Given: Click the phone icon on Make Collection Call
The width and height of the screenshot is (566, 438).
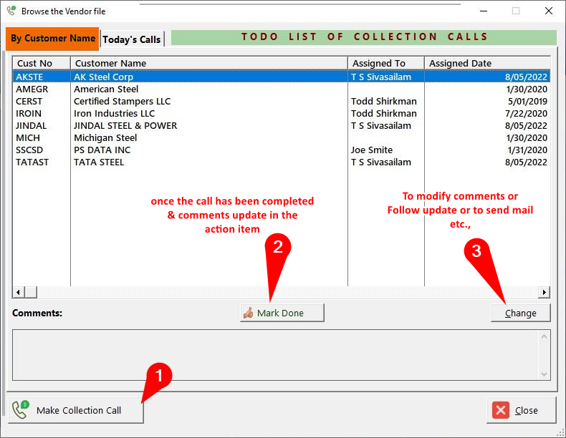Looking at the screenshot, I should pyautogui.click(x=20, y=410).
